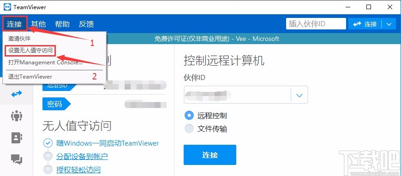Viewport: 401px width, 176px height.
Task: Open the 反馈 menu
Action: coord(86,24)
